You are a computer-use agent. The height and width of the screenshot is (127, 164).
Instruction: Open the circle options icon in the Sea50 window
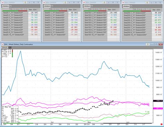[x=65, y=2]
